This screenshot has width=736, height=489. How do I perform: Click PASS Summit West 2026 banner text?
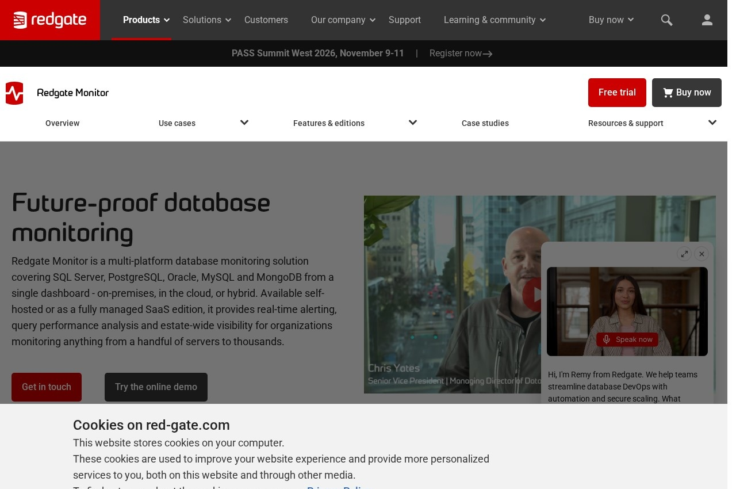coord(318,54)
